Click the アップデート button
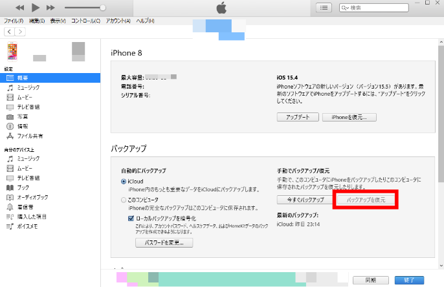Viewport: 444px width, 287px height. 298,117
